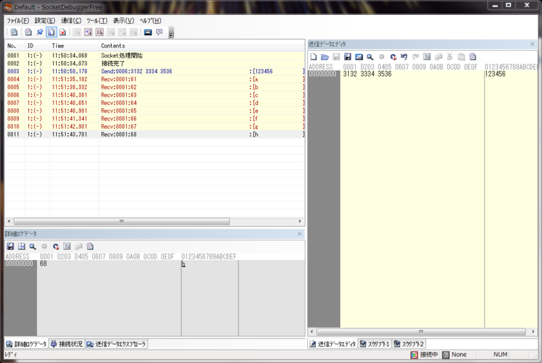Viewport: 542px width, 363px height.
Task: Select log row 0008 Recv:0001:65
Action: [155, 111]
